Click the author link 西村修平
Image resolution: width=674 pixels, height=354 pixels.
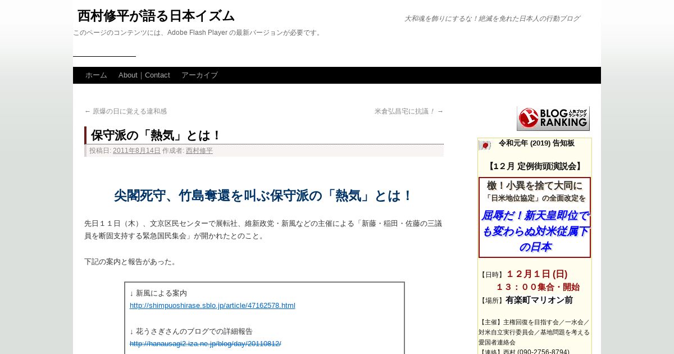click(199, 151)
